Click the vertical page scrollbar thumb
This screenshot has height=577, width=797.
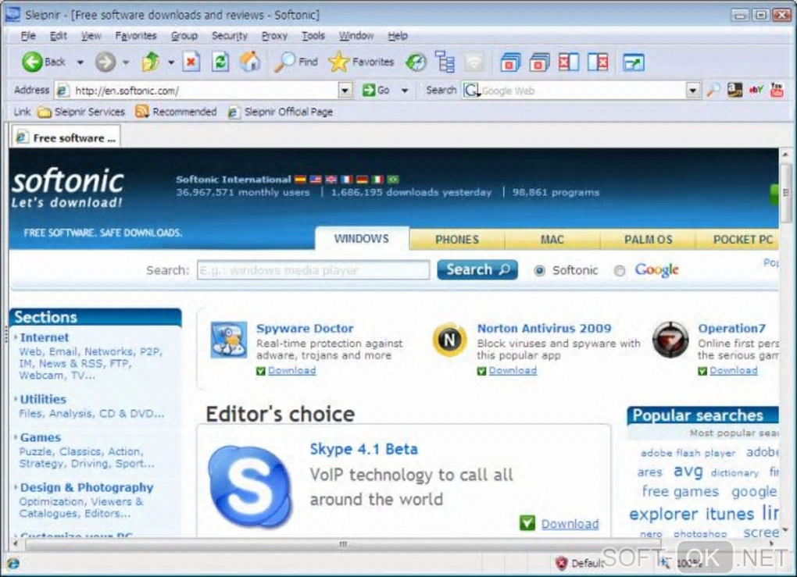click(x=786, y=192)
